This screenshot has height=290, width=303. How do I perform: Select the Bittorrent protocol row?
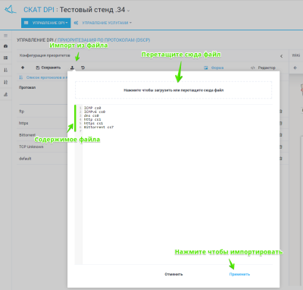42,135
